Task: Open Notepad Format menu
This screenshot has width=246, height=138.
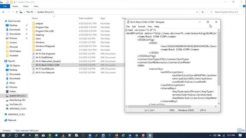Action: point(141,26)
